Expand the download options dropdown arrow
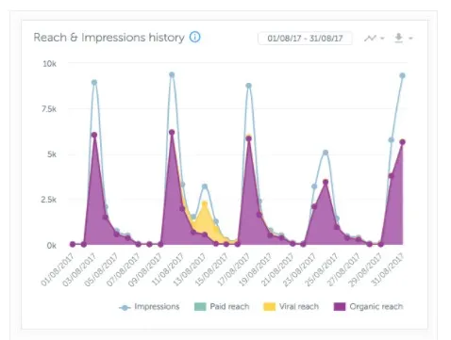 point(410,39)
